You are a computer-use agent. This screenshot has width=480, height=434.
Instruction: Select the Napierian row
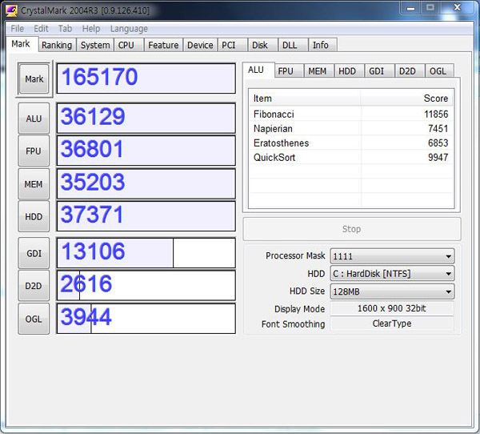pyautogui.click(x=351, y=128)
